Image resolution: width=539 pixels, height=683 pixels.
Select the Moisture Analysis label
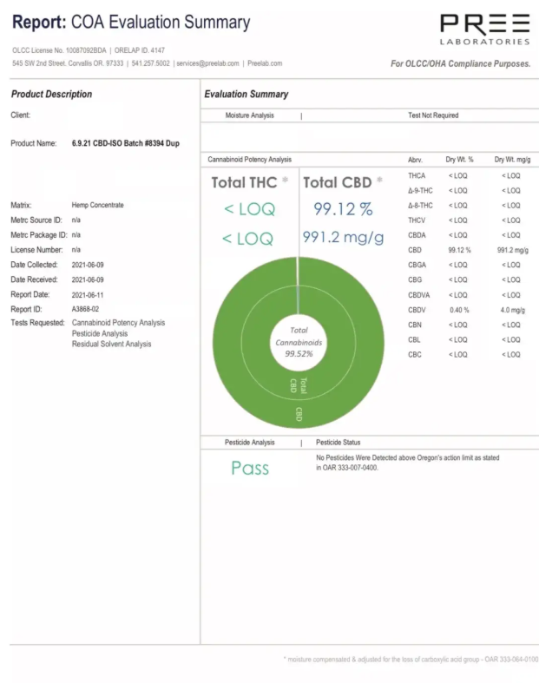tap(250, 115)
